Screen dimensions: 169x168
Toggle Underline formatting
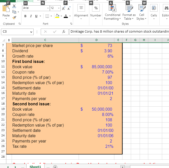[36, 16]
